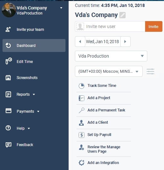The height and width of the screenshot is (170, 164).
Task: Click the orange Invite button
Action: point(154,26)
